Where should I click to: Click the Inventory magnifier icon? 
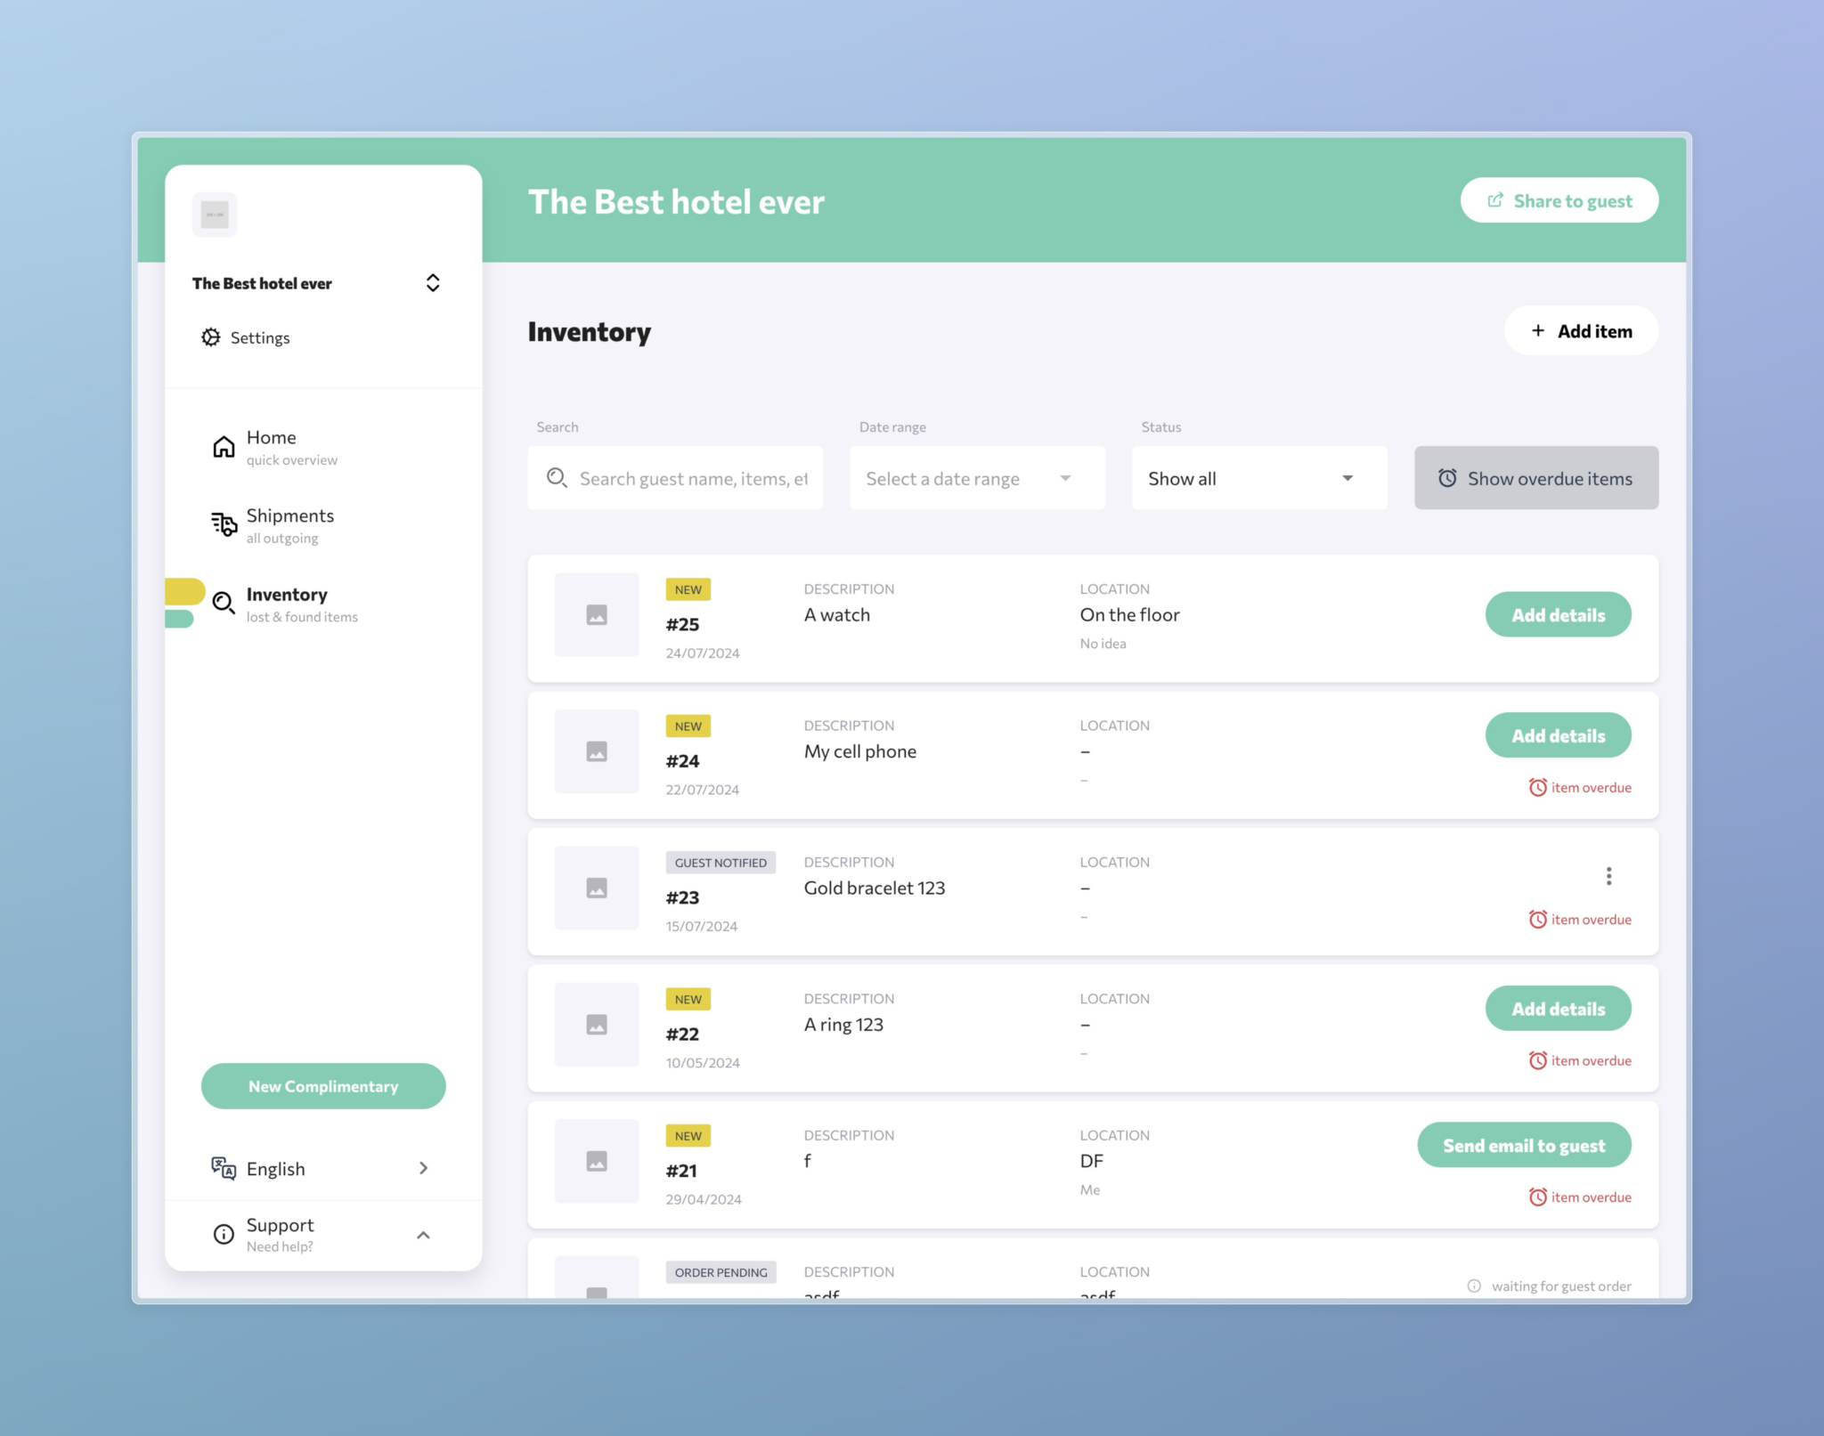222,604
